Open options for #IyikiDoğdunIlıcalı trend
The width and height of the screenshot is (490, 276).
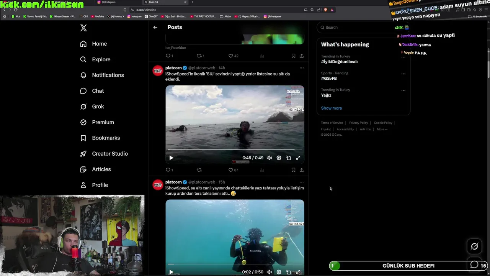click(403, 57)
